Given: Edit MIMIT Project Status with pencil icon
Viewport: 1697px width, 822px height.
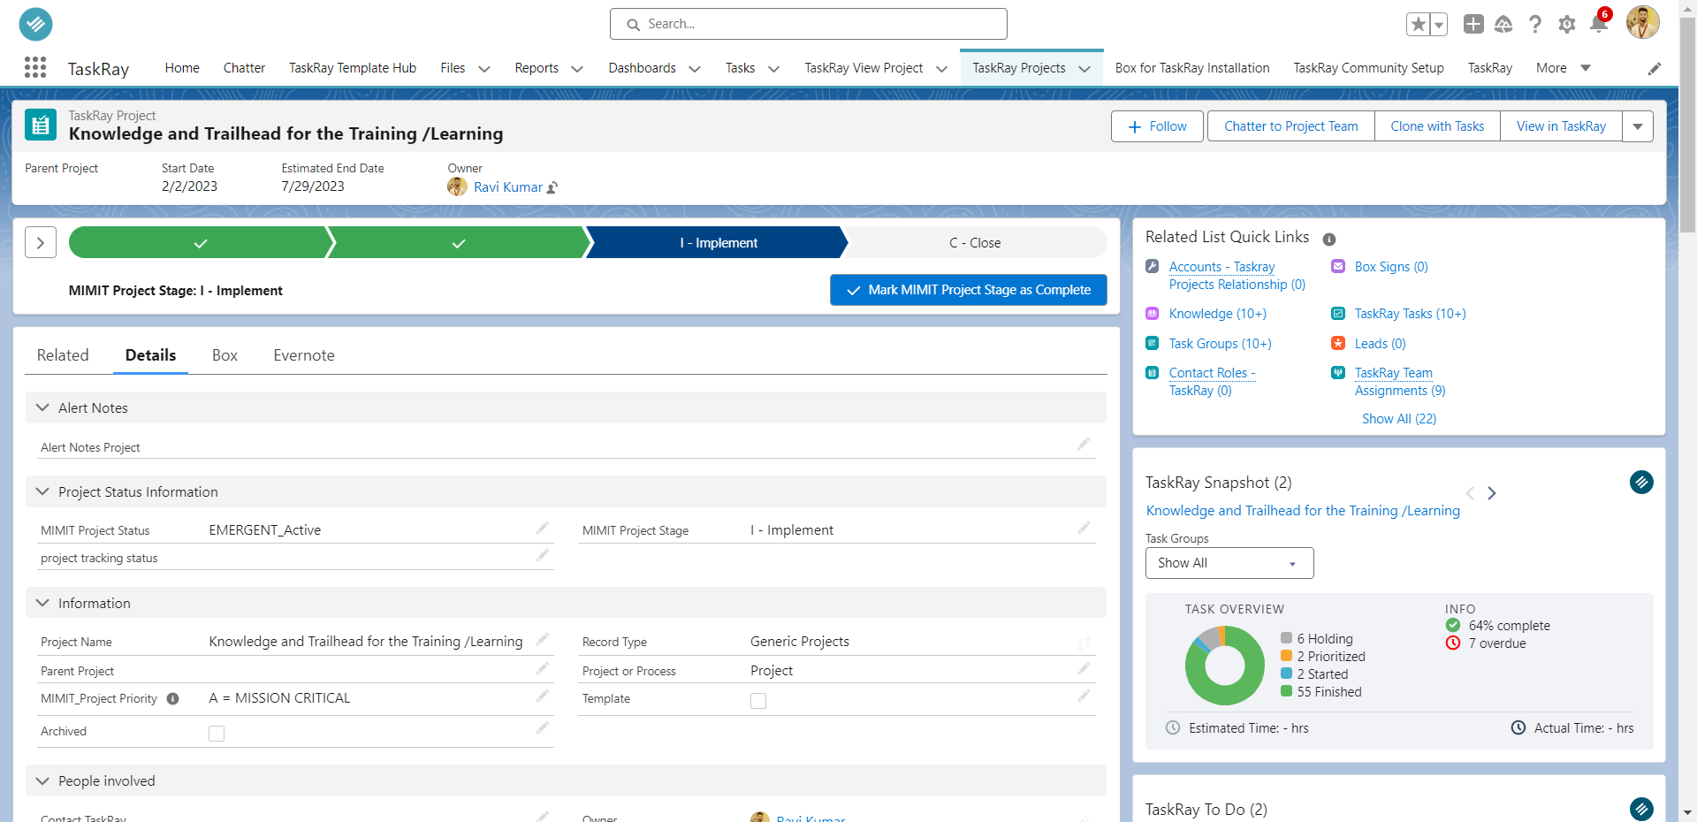Looking at the screenshot, I should 542,528.
